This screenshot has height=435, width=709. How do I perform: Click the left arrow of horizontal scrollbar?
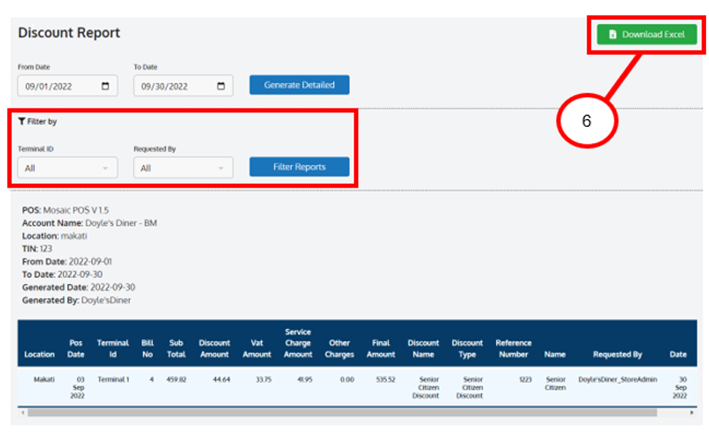[23, 413]
